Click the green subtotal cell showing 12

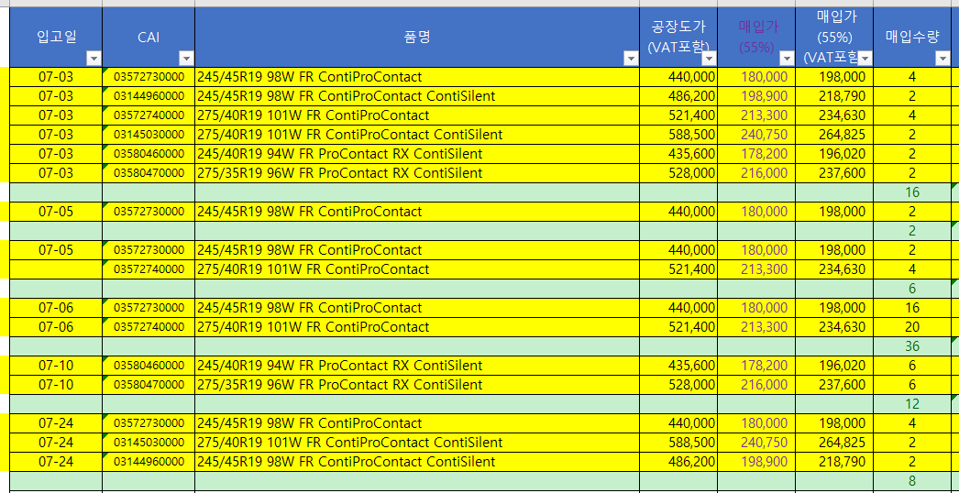point(911,404)
